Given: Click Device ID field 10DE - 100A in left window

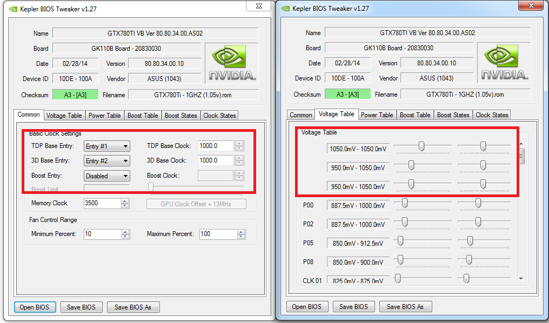Looking at the screenshot, I should click(x=75, y=79).
